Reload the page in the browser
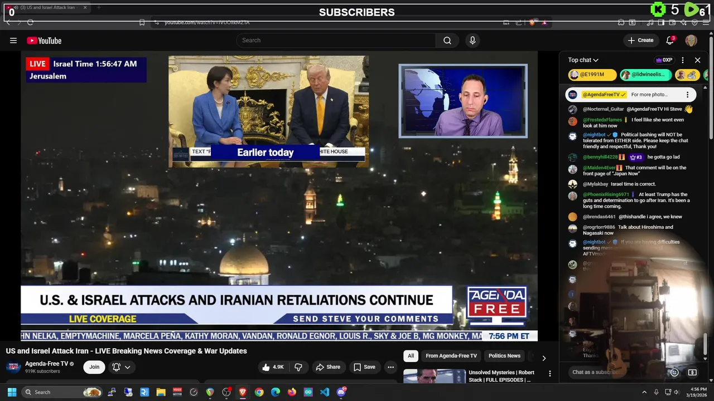 [30, 22]
